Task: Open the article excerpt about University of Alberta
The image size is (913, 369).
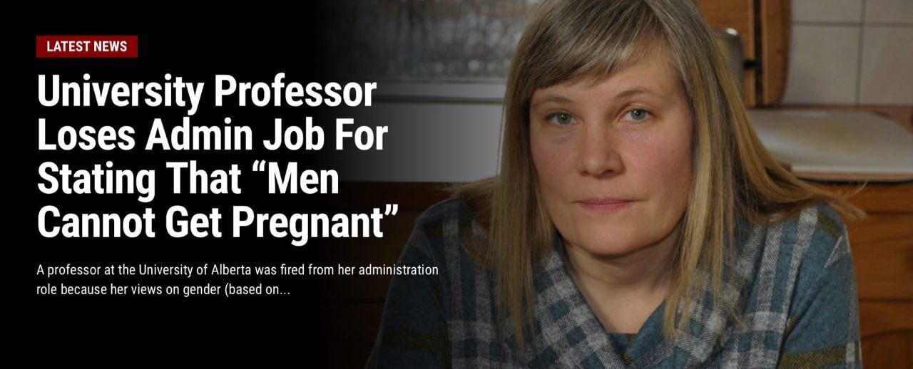Action: [238, 280]
